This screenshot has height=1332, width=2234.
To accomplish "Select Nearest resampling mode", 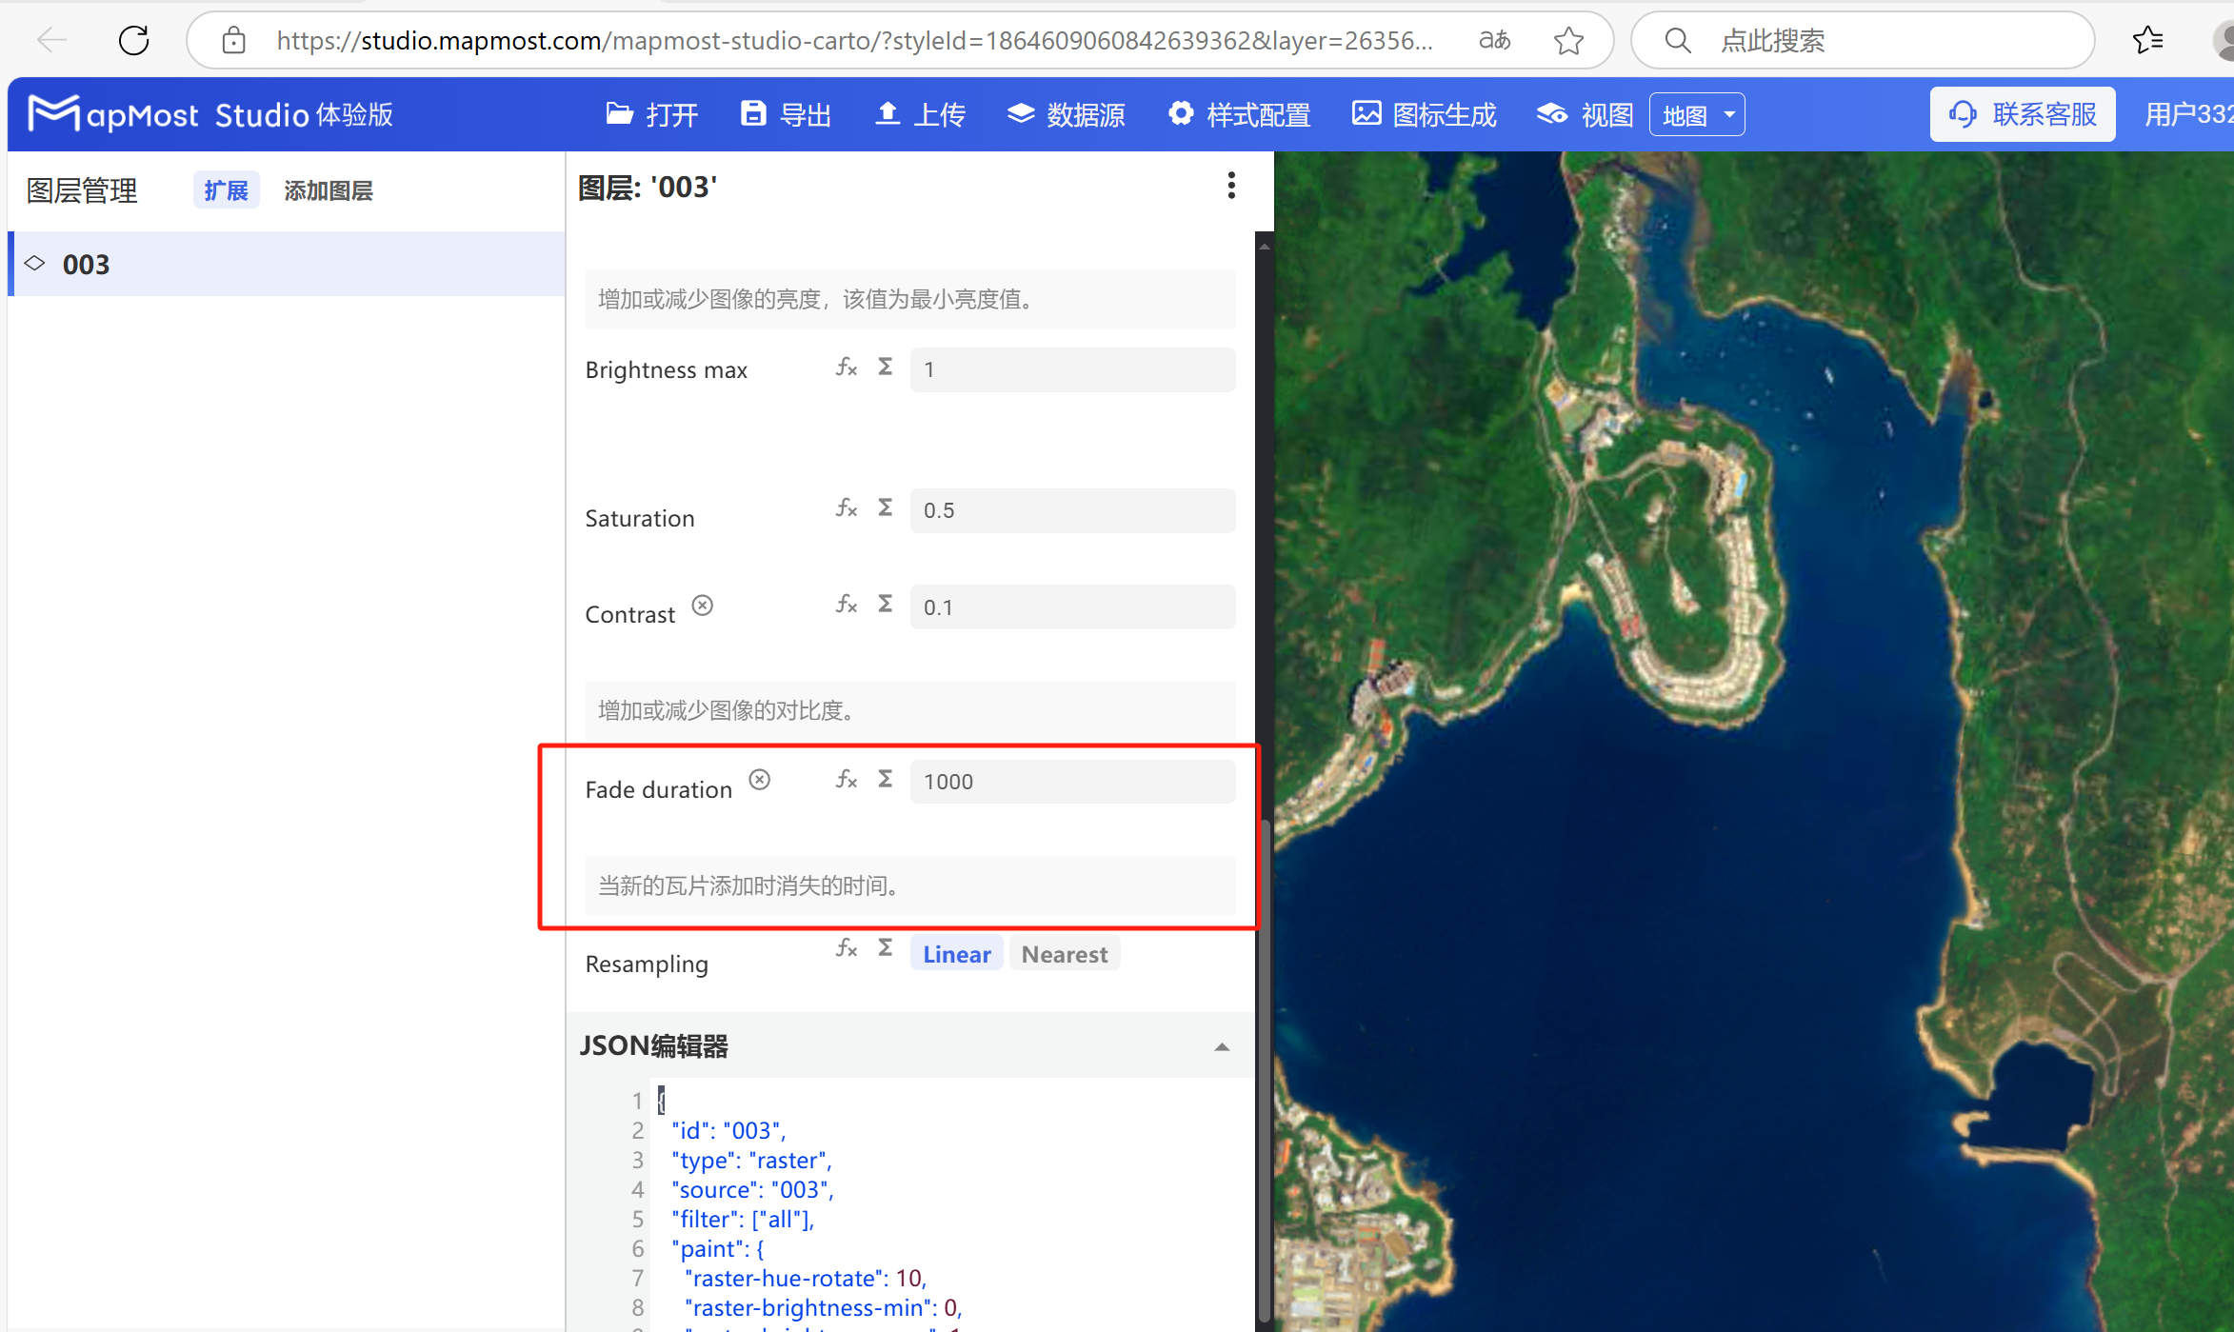I will coord(1064,953).
